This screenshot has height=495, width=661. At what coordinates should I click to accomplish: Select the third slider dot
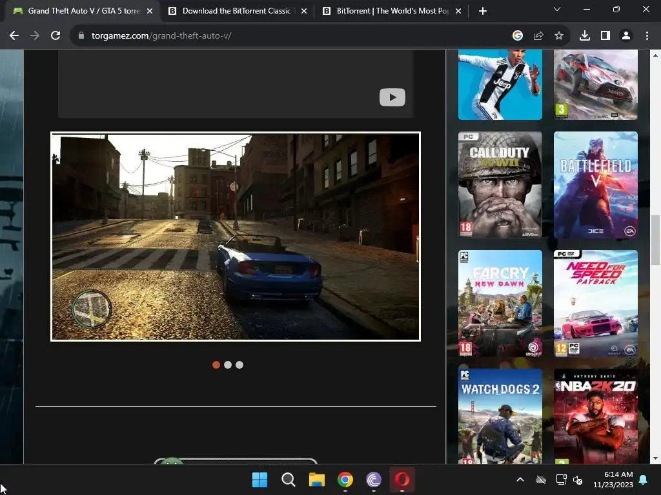tap(239, 365)
